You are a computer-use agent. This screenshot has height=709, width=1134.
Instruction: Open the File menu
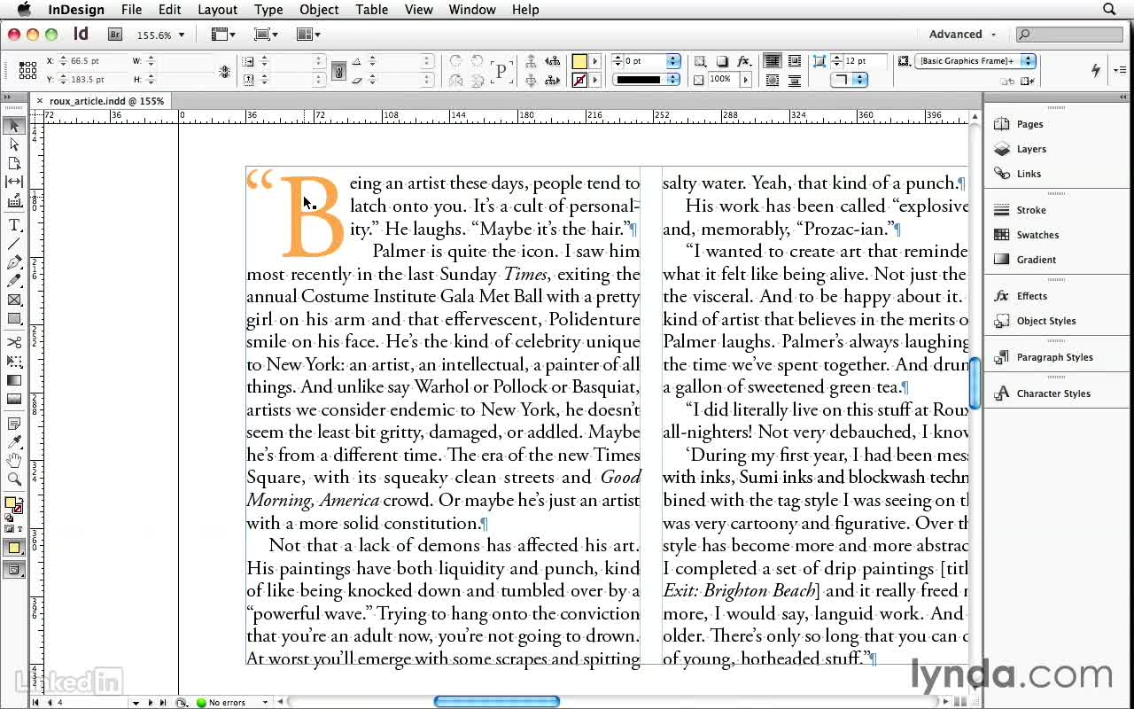pos(131,10)
